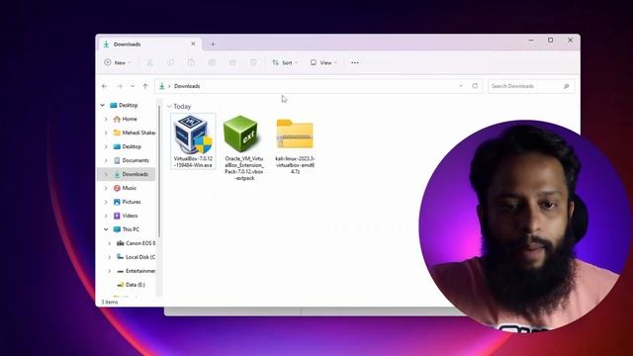Click the search magnifier icon
The width and height of the screenshot is (633, 356).
(x=567, y=86)
